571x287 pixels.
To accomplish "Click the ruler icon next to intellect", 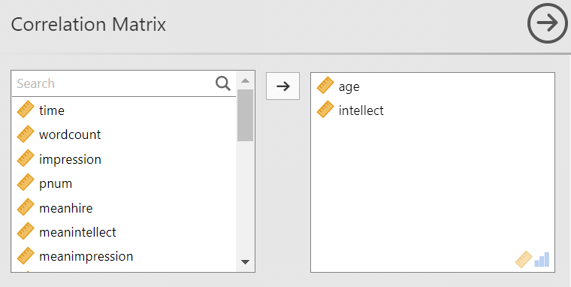I will click(x=325, y=109).
